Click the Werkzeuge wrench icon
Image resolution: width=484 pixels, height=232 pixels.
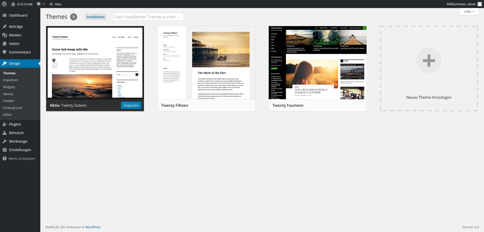coord(5,141)
